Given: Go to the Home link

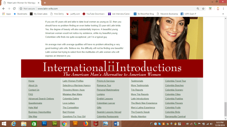Looking at the screenshot, I should click(31, 81).
